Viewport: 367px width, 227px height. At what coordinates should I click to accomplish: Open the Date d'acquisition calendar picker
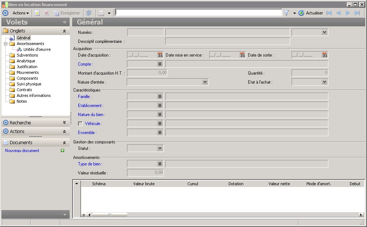[x=160, y=55]
